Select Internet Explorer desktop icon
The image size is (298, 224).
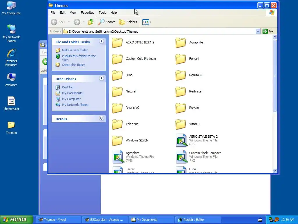11,57
